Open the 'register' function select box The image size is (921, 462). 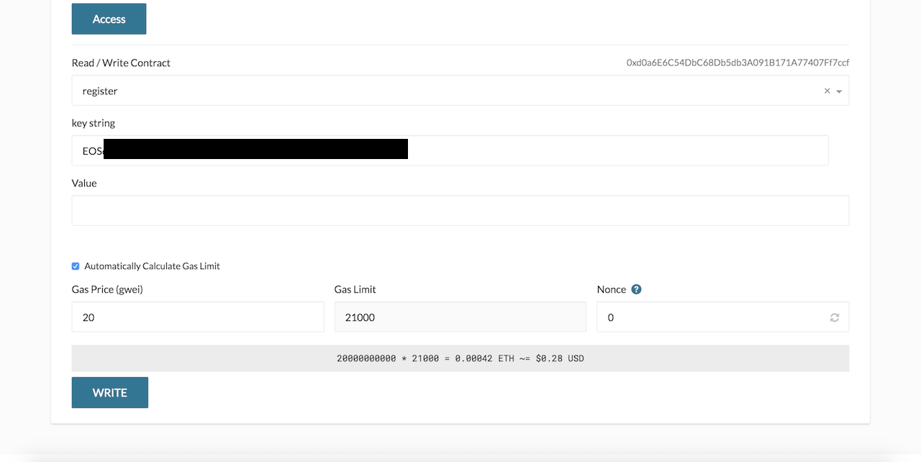point(432,91)
